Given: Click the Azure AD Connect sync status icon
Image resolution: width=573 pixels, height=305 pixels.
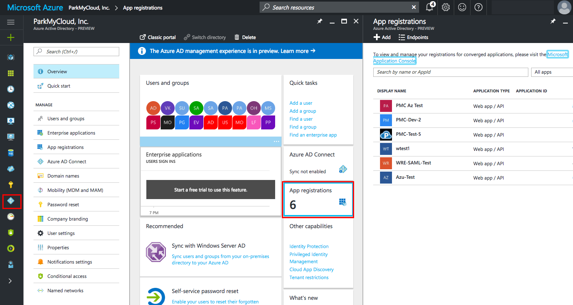Looking at the screenshot, I should tap(343, 169).
